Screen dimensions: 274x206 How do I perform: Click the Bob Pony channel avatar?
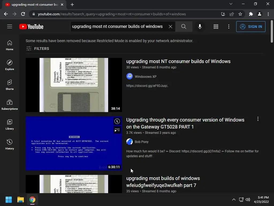pyautogui.click(x=130, y=142)
